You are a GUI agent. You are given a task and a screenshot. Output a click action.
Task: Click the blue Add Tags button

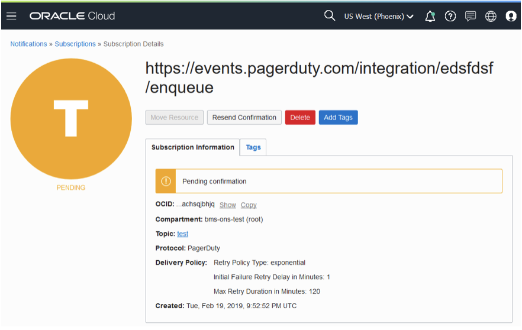click(338, 118)
